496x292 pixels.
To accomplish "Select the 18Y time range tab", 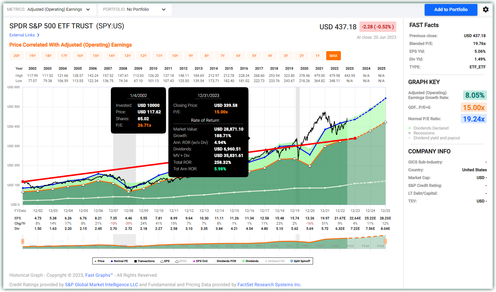I will [x=48, y=56].
